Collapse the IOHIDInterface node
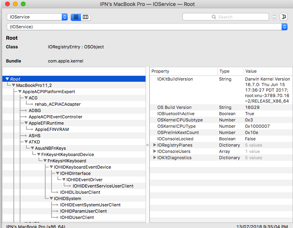 [57, 173]
